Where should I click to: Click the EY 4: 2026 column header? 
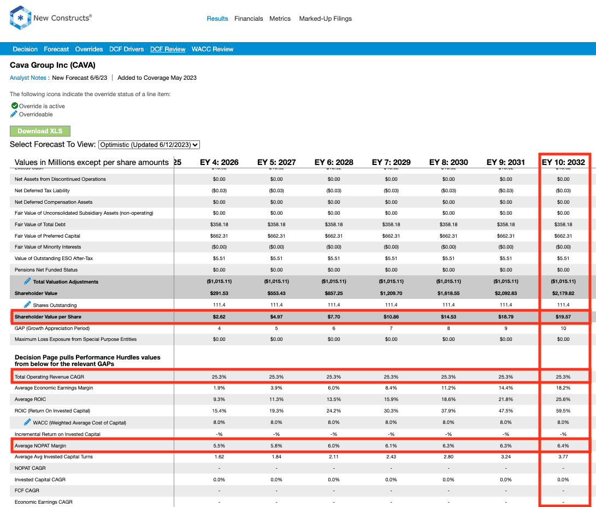[x=219, y=162]
